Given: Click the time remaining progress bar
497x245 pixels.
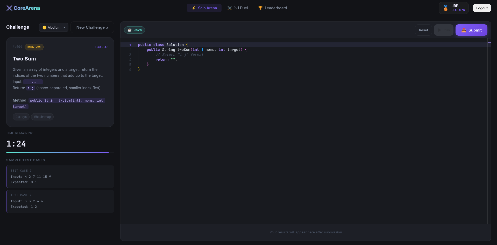Looking at the screenshot, I should pyautogui.click(x=60, y=153).
